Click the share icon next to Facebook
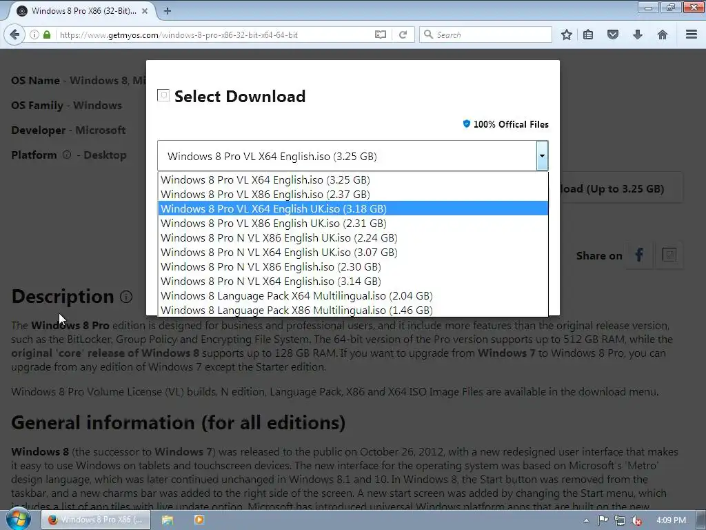Viewport: 706px width, 530px height. [669, 255]
